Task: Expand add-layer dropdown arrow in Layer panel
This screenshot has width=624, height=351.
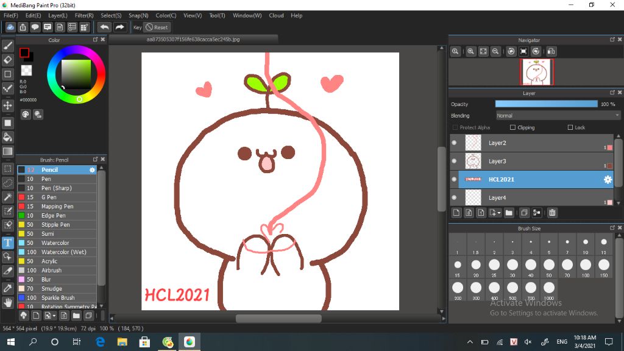Action: coord(499,213)
